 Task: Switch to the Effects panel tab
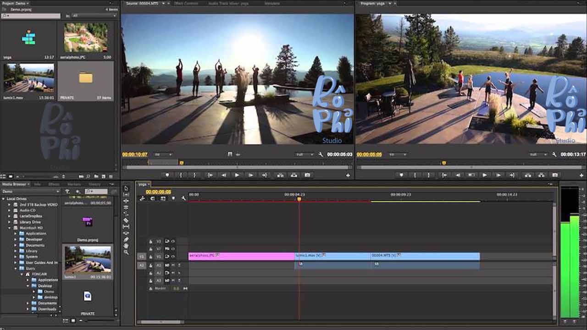(54, 184)
